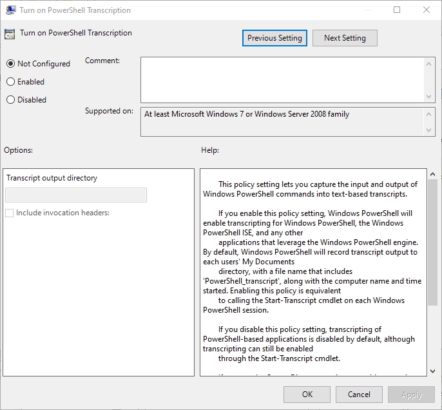Image resolution: width=442 pixels, height=410 pixels.
Task: Click the Help pane scrollbar thumb
Action: click(x=432, y=242)
